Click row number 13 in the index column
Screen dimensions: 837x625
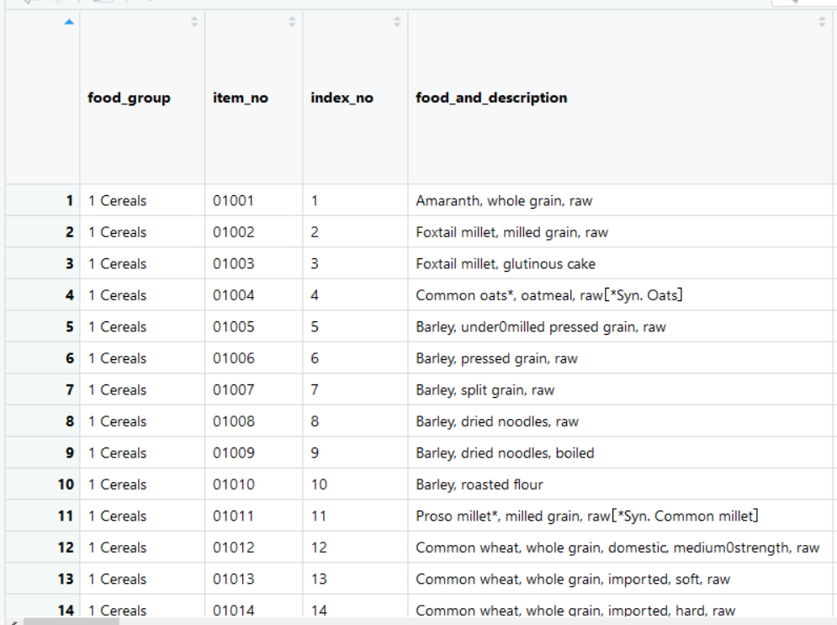tap(66, 579)
